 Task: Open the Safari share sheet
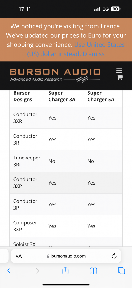65,270
